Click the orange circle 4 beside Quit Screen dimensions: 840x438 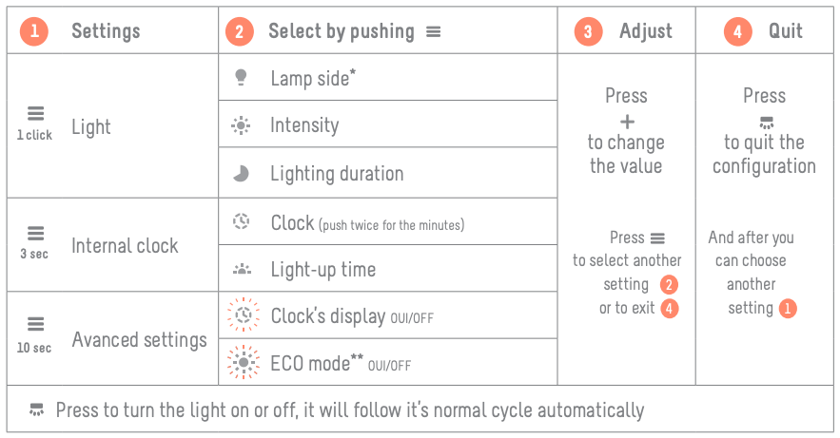737,31
